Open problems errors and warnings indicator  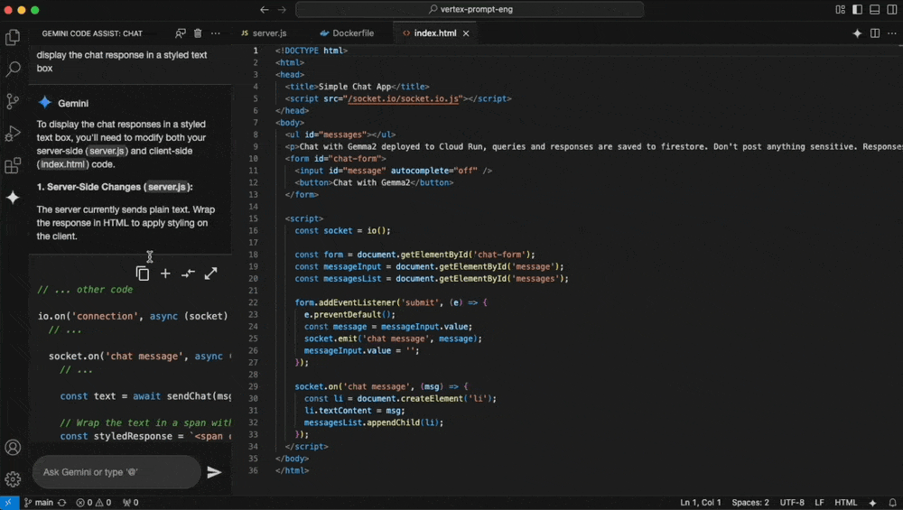(x=94, y=503)
